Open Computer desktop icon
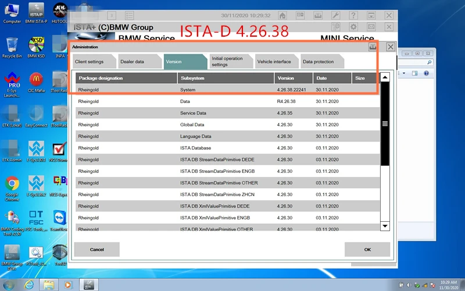 (x=12, y=13)
